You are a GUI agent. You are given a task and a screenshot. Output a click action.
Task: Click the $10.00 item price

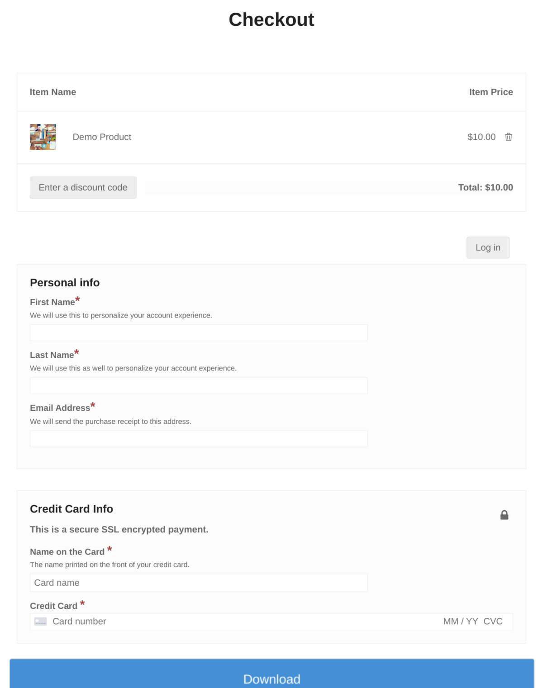[481, 137]
